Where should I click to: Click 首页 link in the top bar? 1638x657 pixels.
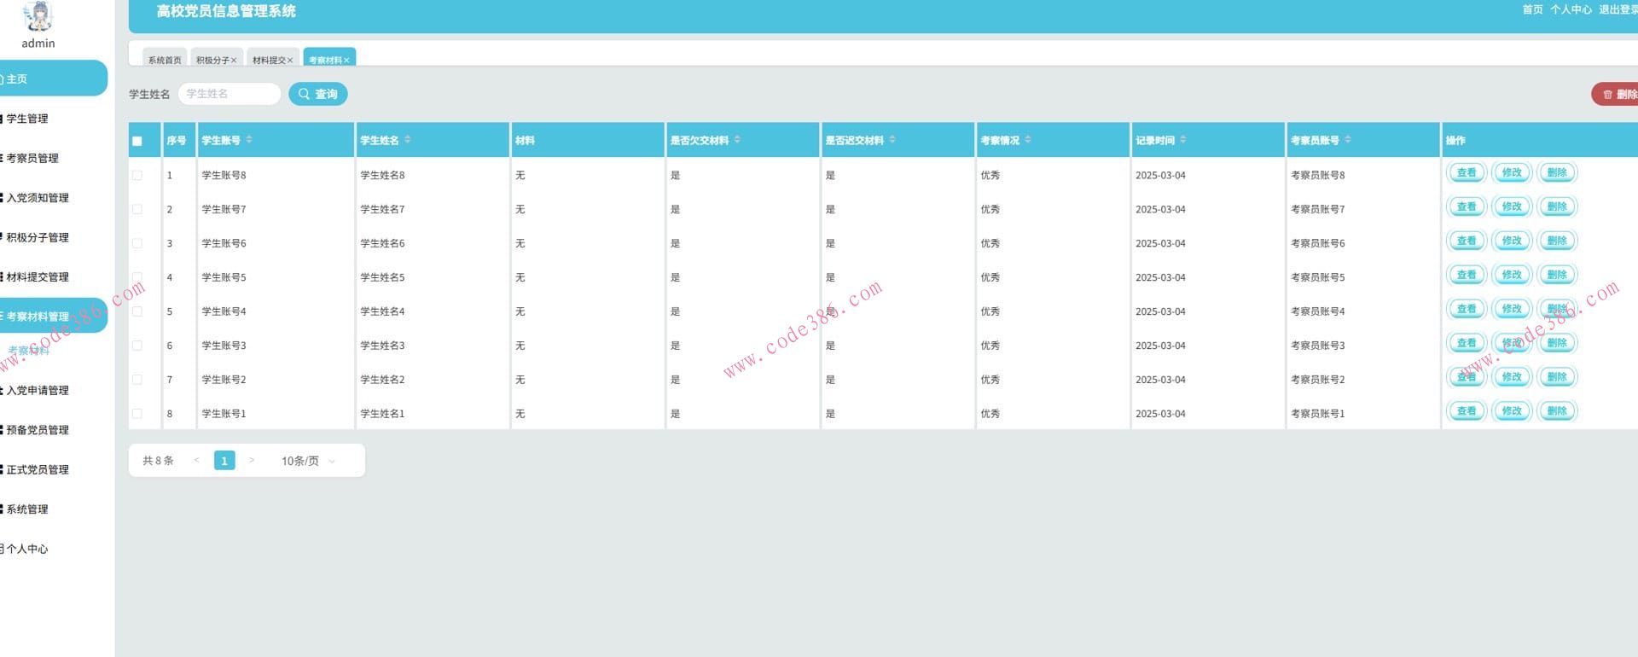[x=1532, y=9]
